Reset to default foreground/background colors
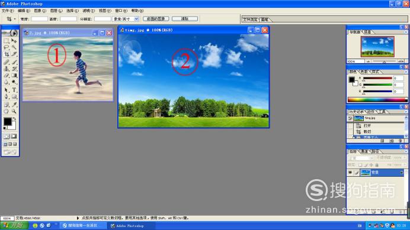This screenshot has height=230, width=410. click(x=5, y=128)
